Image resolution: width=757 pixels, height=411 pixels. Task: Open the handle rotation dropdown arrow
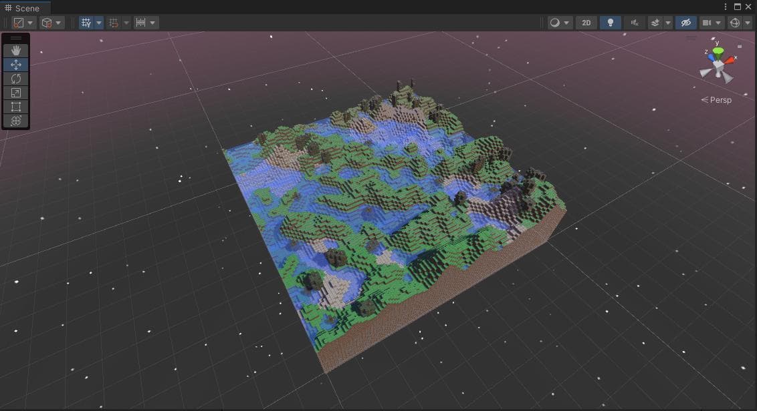(x=58, y=23)
